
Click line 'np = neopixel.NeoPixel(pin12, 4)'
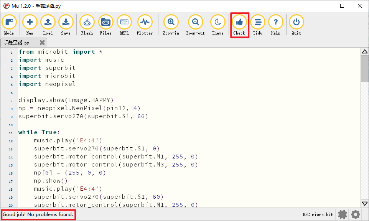coord(79,108)
